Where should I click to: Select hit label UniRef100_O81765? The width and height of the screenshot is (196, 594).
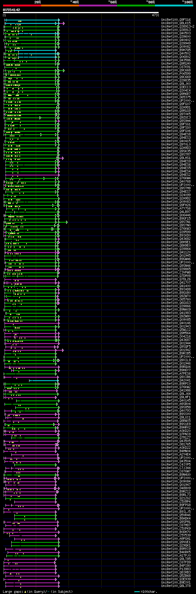pos(176,444)
